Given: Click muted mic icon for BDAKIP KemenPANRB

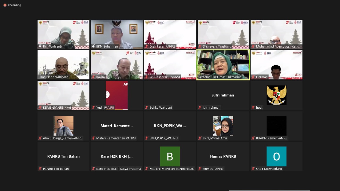Looking at the screenshot, I should click(253, 138).
